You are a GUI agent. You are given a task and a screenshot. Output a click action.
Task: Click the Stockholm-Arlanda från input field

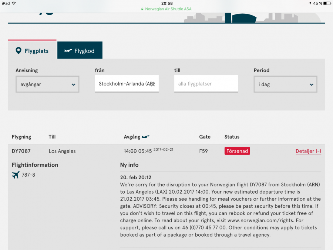pos(124,84)
